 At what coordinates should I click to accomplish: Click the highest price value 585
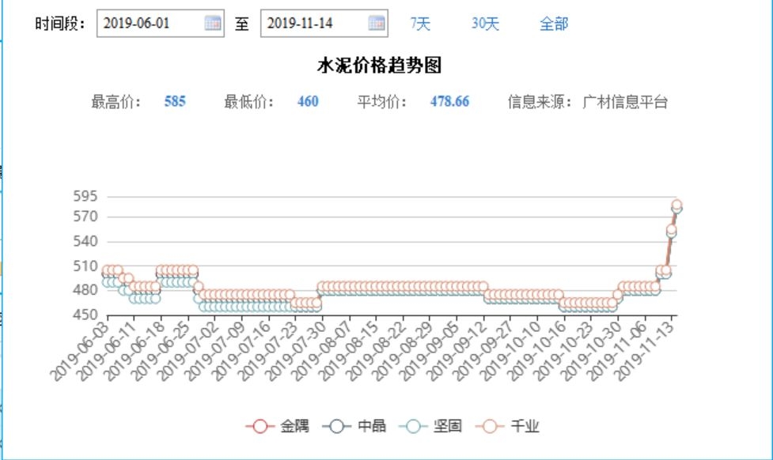(175, 101)
